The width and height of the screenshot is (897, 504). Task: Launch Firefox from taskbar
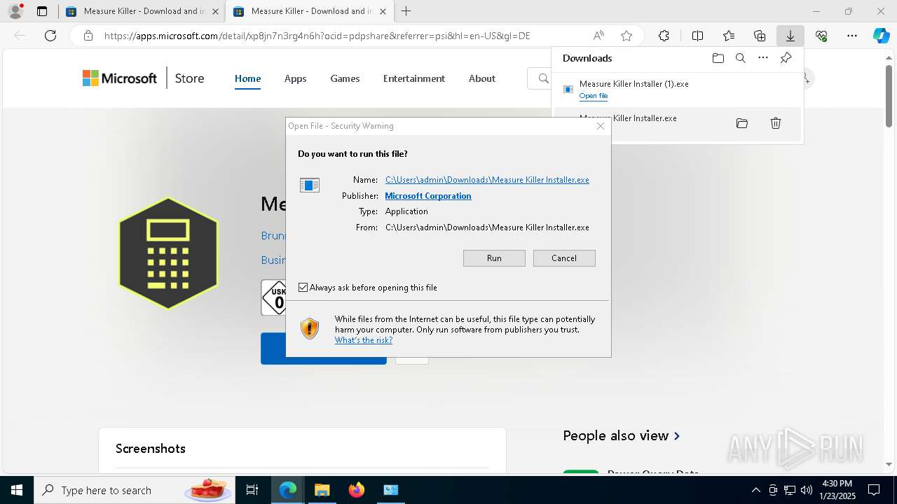pos(356,490)
